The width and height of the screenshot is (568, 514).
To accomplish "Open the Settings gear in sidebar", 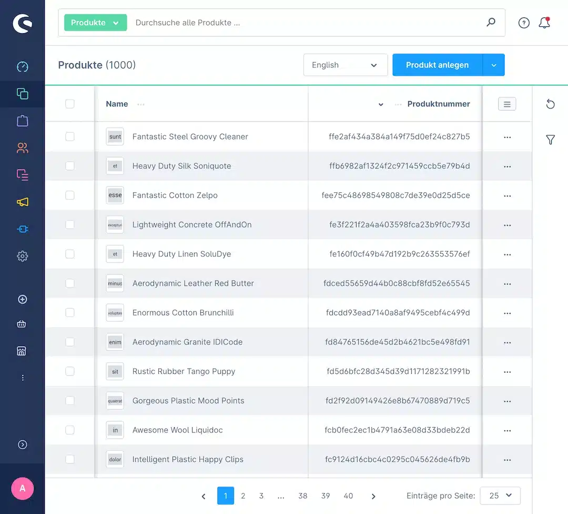I will [x=22, y=256].
